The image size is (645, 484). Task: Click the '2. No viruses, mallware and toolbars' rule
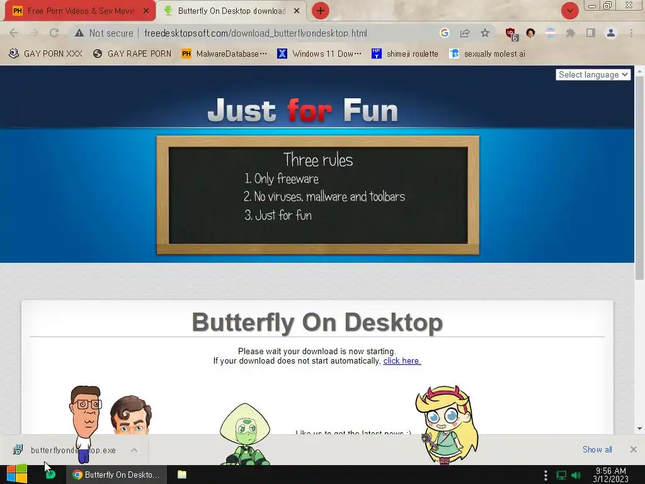324,197
